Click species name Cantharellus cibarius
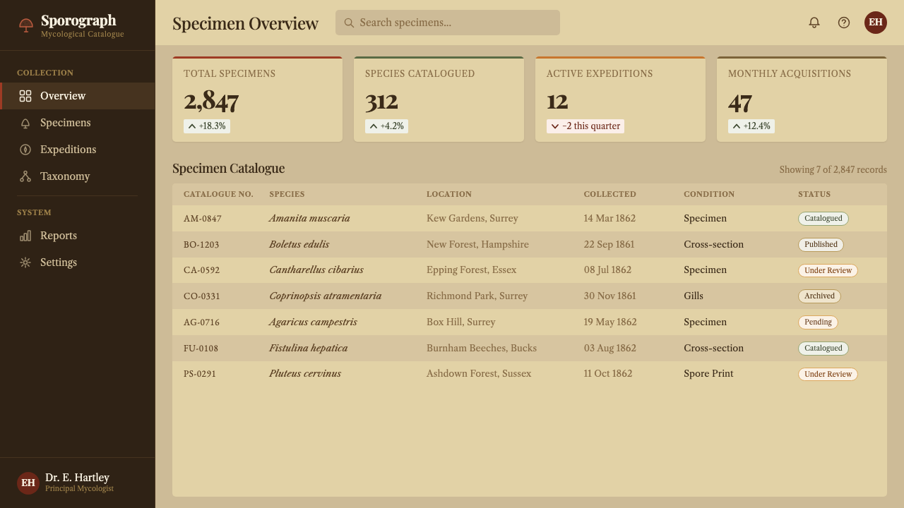Screen dimensions: 904x508 tap(316, 270)
